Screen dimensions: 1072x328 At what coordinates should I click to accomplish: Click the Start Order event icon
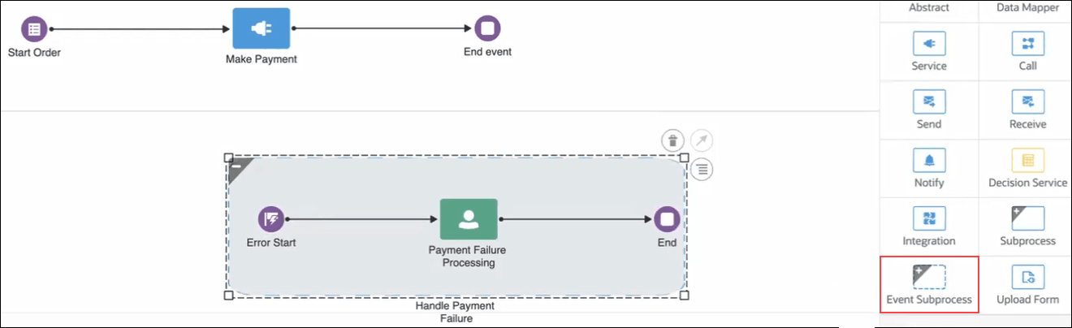point(33,29)
